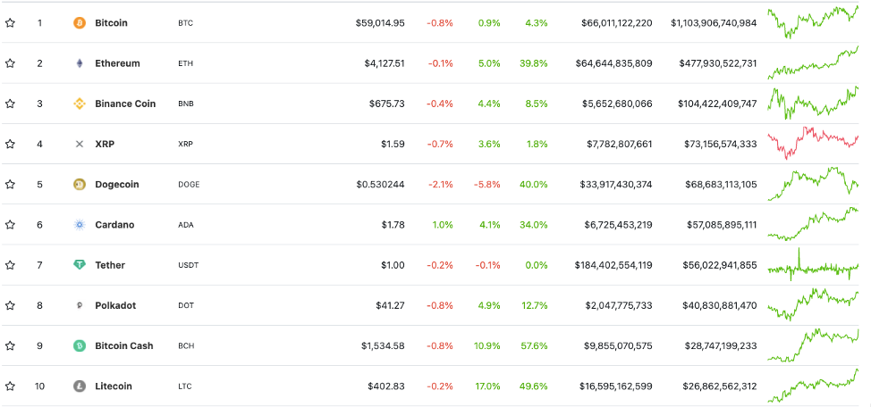Select the Cardano coin name
Screen dimensions: 871x407
click(114, 225)
